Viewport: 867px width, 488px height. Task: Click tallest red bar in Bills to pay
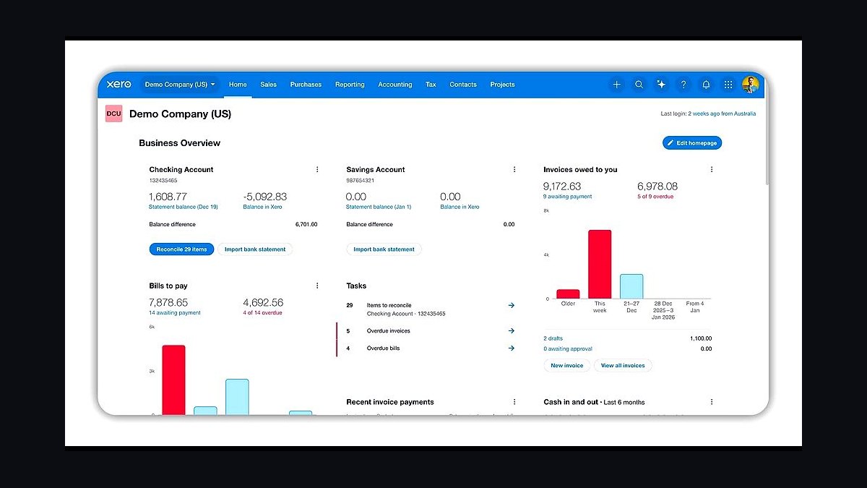pyautogui.click(x=173, y=380)
